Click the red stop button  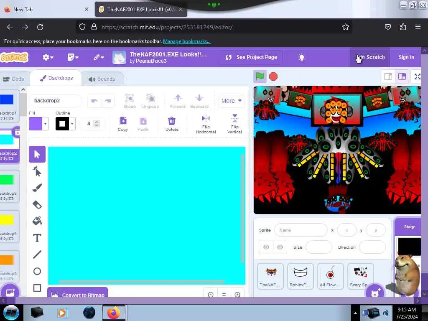coord(273,77)
